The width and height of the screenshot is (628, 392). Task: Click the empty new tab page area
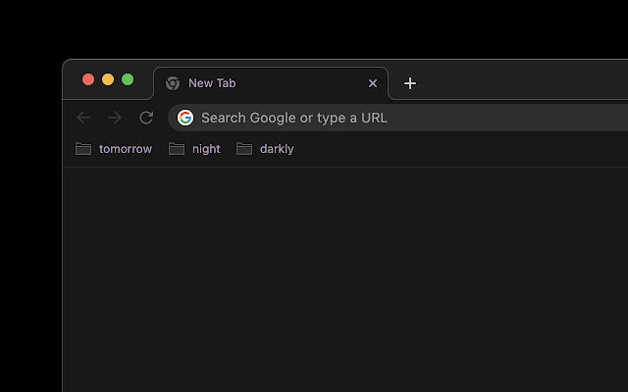click(343, 284)
